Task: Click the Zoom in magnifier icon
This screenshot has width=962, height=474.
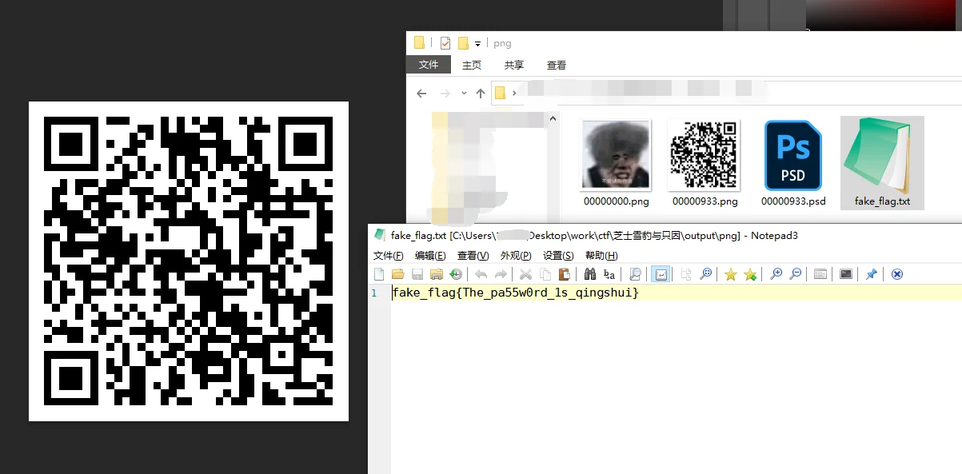Action: coord(776,274)
